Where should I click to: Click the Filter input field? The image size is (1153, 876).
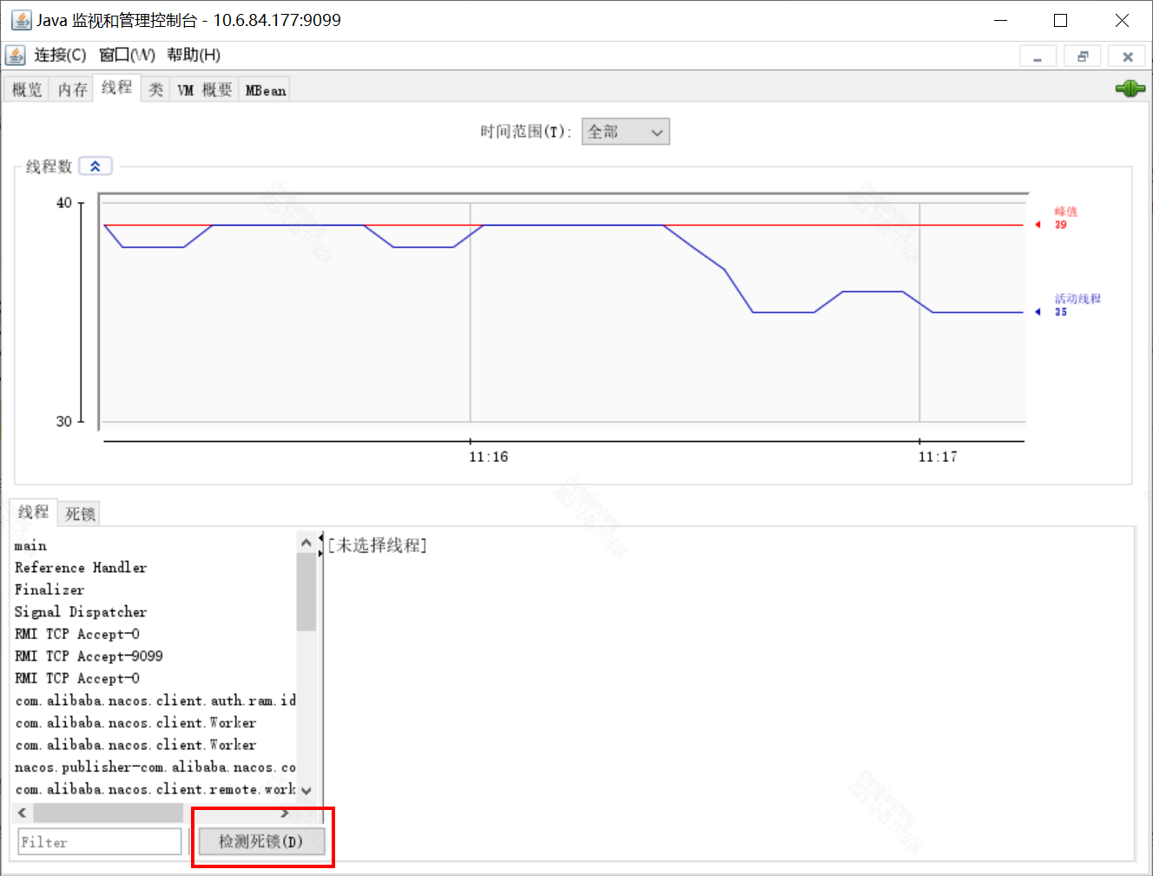click(100, 841)
